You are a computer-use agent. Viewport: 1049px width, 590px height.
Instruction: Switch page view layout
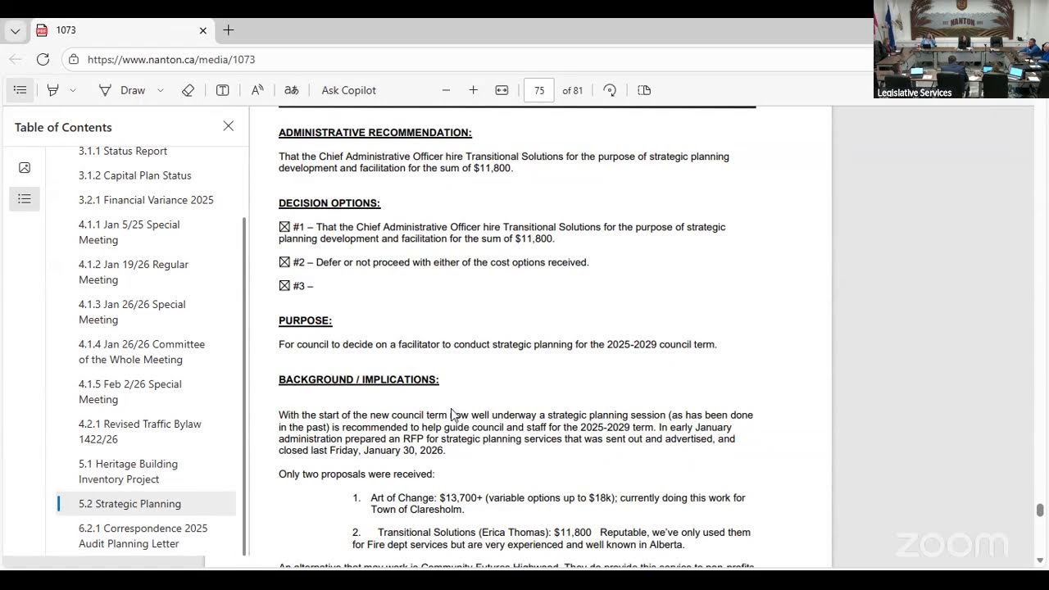click(644, 90)
